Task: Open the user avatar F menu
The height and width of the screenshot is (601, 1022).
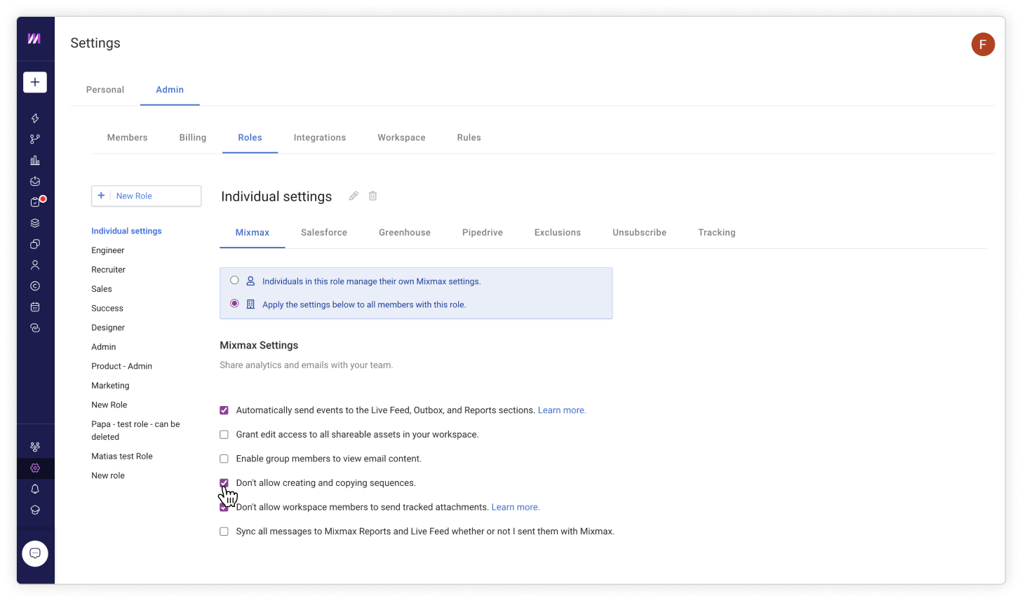Action: (983, 44)
